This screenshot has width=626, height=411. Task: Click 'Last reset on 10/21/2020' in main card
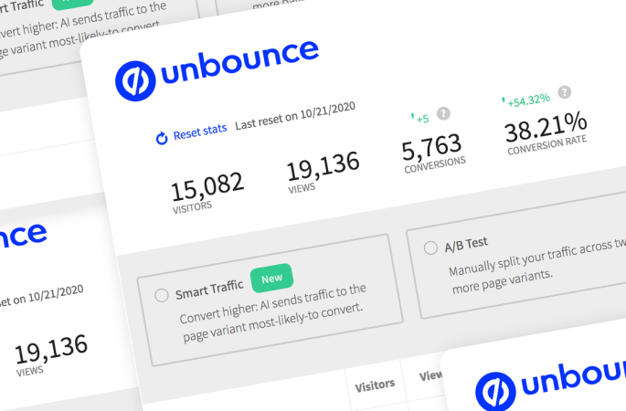[x=295, y=115]
